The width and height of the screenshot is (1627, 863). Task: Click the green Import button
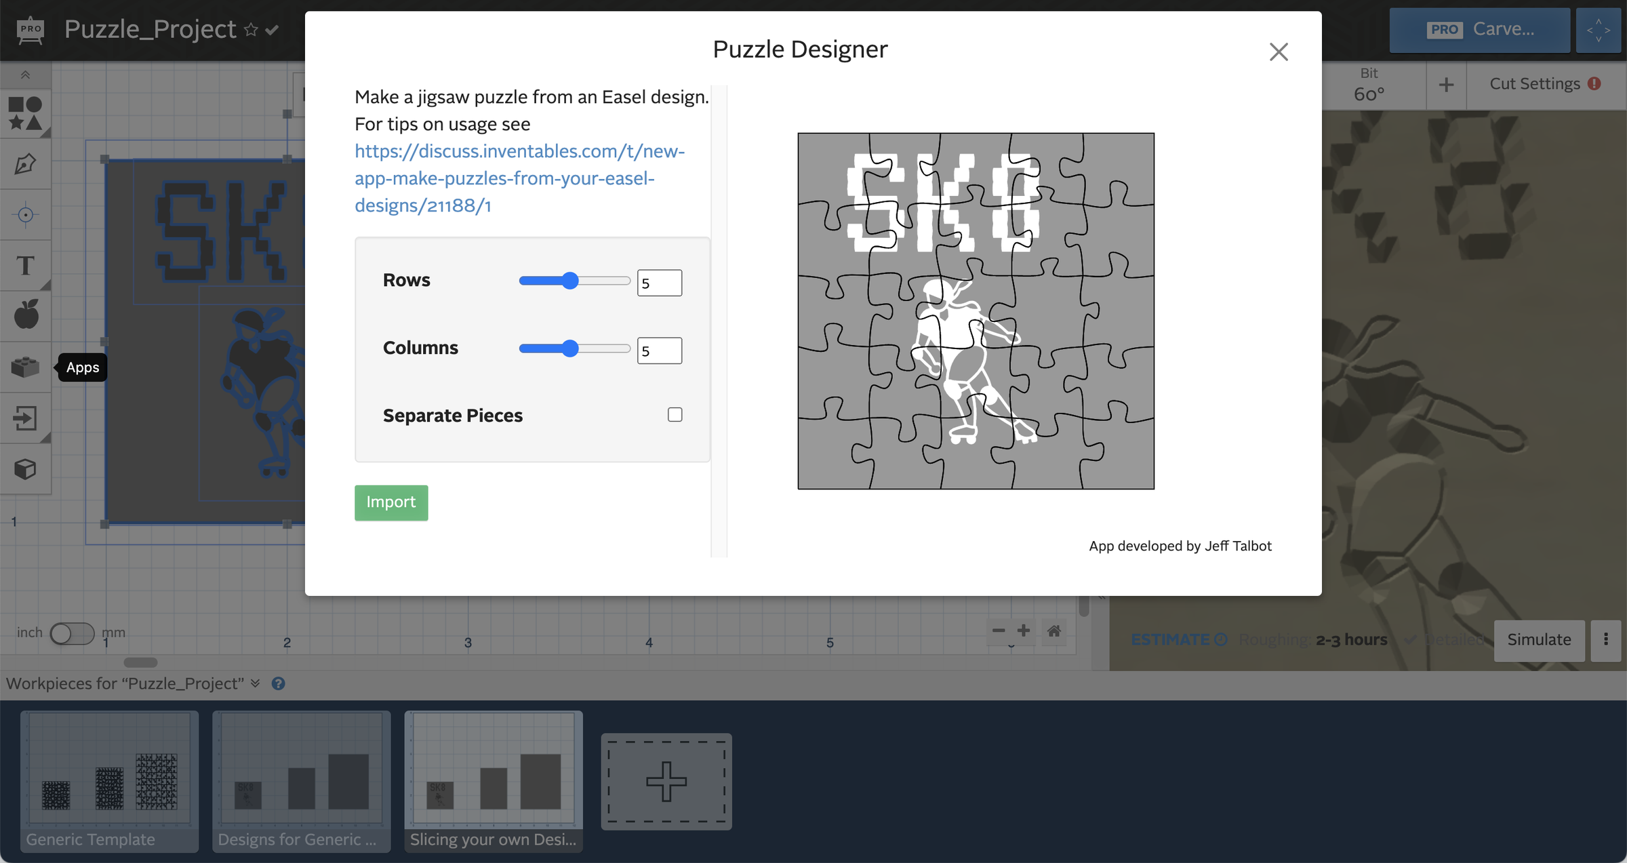click(391, 502)
